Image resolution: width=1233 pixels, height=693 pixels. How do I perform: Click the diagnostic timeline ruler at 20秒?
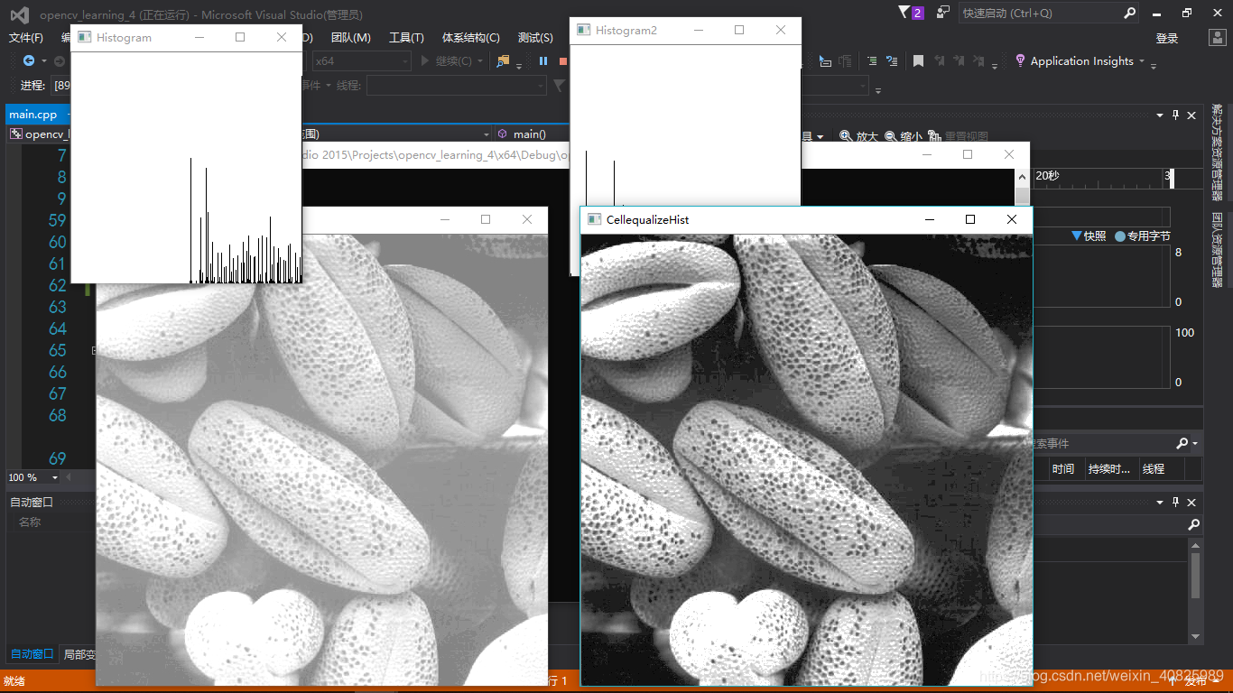(1048, 176)
